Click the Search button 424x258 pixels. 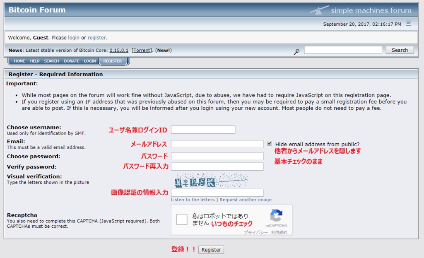400,50
